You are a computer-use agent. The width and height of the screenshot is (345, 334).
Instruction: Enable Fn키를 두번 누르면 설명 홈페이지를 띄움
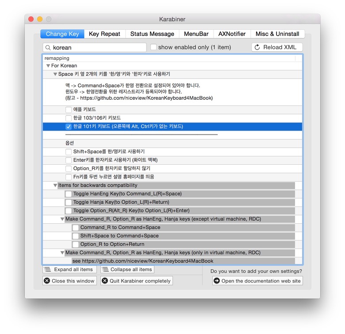click(69, 177)
